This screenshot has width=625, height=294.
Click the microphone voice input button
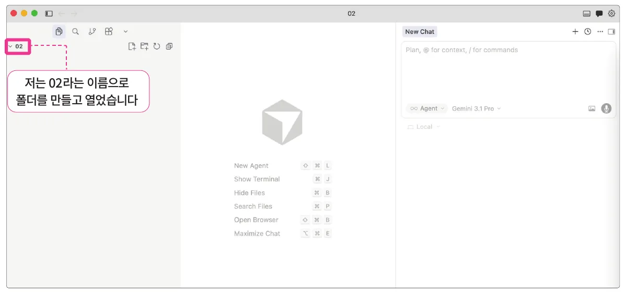606,108
